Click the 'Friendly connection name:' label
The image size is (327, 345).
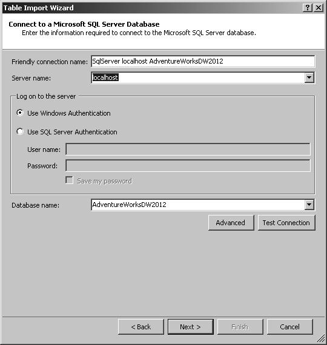point(50,62)
